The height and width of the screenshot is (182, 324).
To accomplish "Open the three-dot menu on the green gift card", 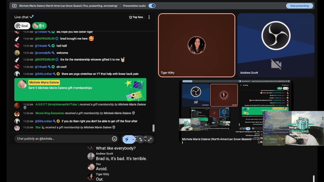I will (142, 83).
